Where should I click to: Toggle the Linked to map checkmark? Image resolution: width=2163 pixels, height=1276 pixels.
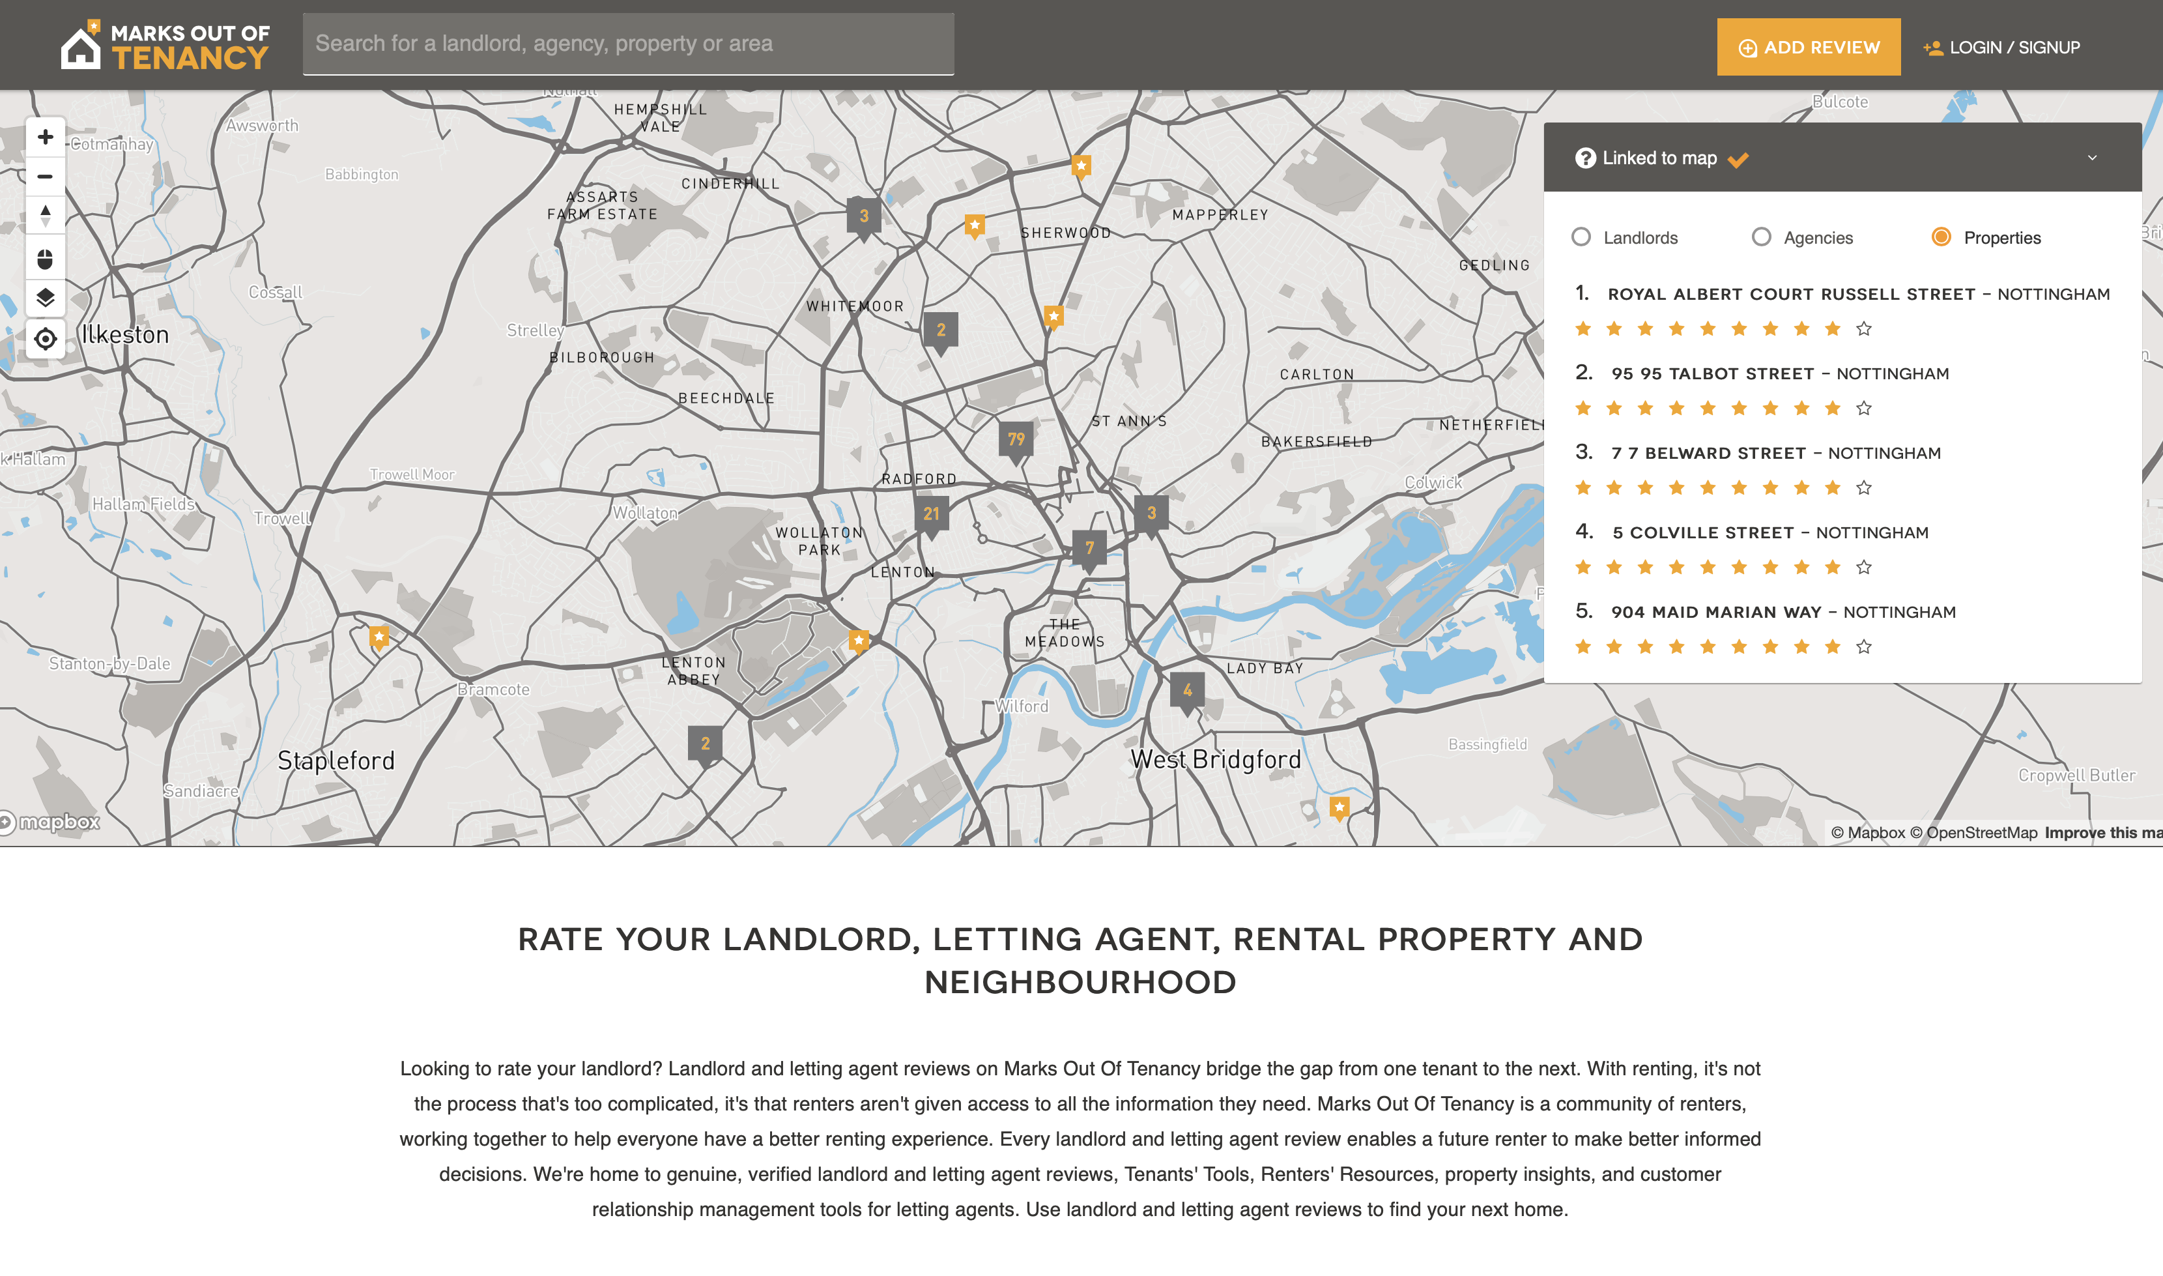pos(1738,160)
